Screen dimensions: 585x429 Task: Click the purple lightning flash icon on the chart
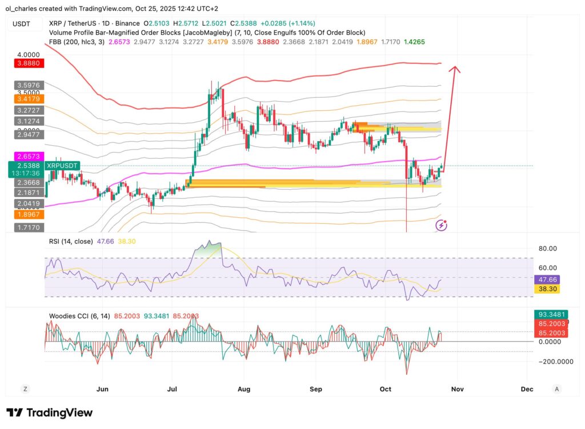442,226
